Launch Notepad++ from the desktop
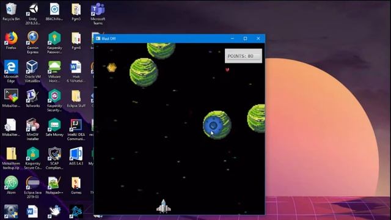This screenshot has height=220, width=391. point(54,185)
